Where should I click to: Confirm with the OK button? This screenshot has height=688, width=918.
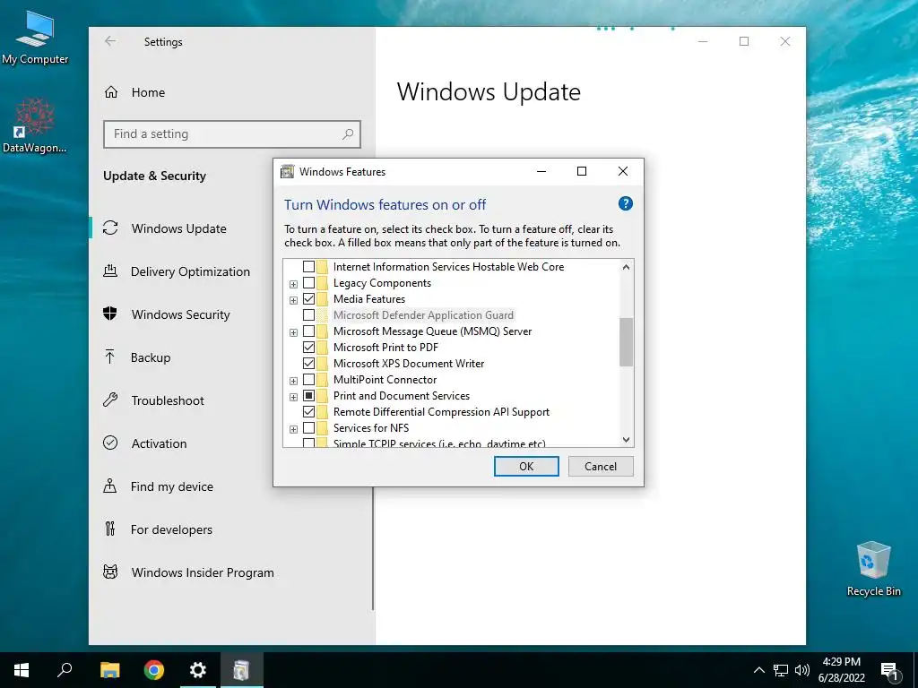click(x=526, y=466)
